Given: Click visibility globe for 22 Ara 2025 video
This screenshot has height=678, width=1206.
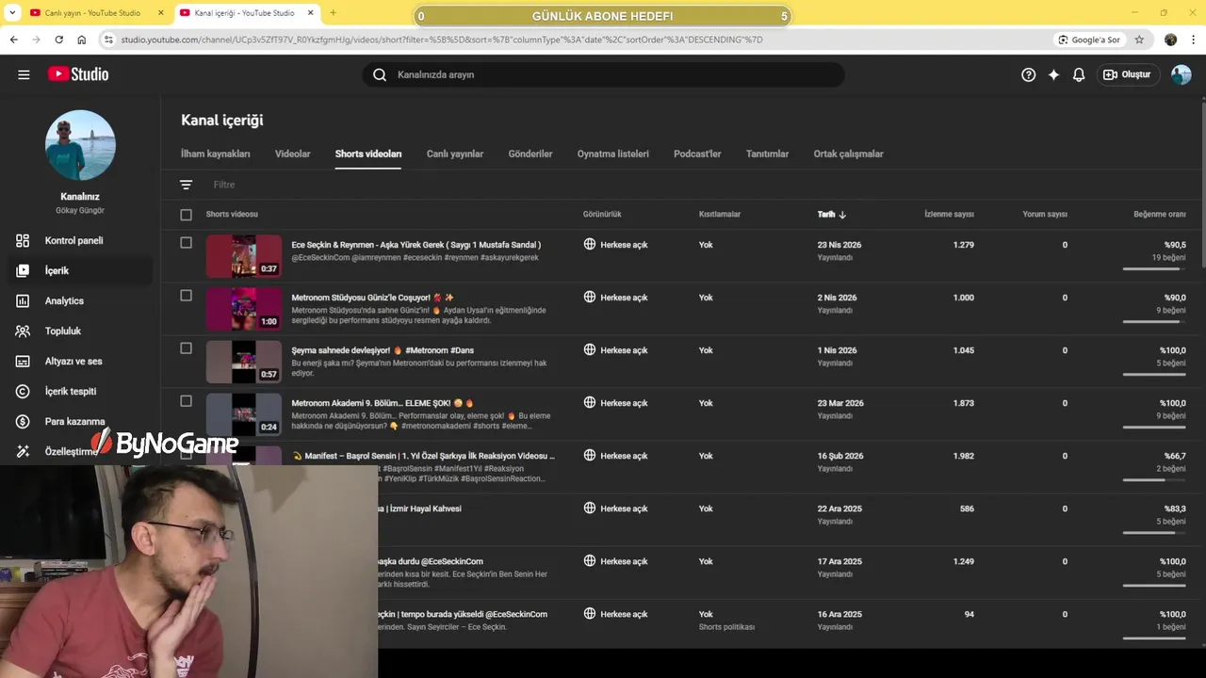Looking at the screenshot, I should tap(590, 508).
